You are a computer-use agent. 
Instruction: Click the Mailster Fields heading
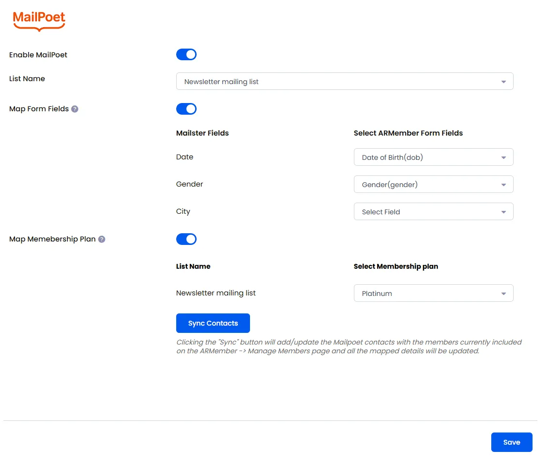[202, 134]
